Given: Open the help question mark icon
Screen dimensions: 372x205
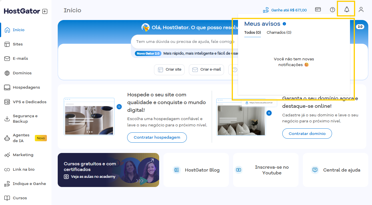Looking at the screenshot, I should [x=332, y=10].
